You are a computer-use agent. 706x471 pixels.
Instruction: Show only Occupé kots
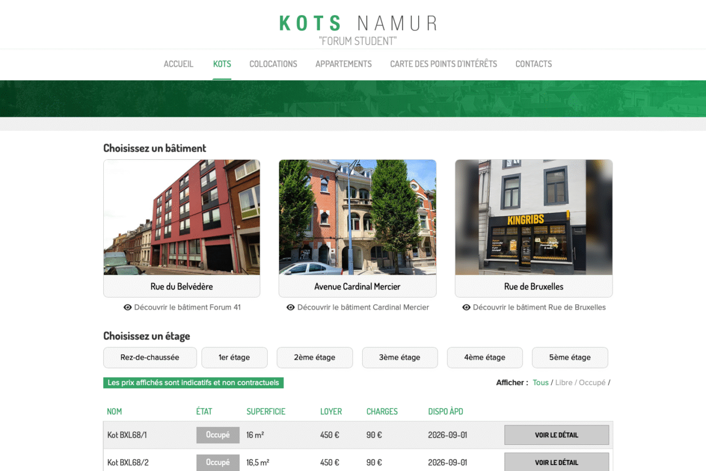[592, 383]
